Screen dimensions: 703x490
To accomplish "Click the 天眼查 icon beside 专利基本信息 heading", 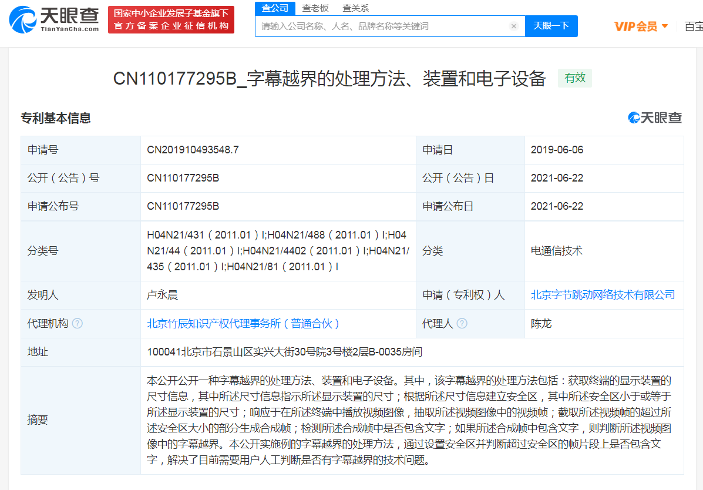I will [633, 118].
